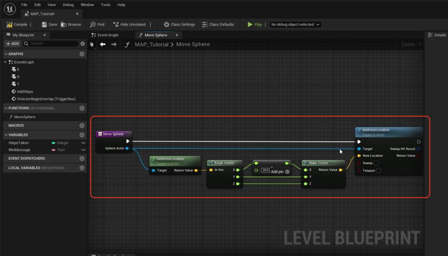Check Teleport on SetActorLocation node
This screenshot has height=256, width=448.
click(379, 171)
